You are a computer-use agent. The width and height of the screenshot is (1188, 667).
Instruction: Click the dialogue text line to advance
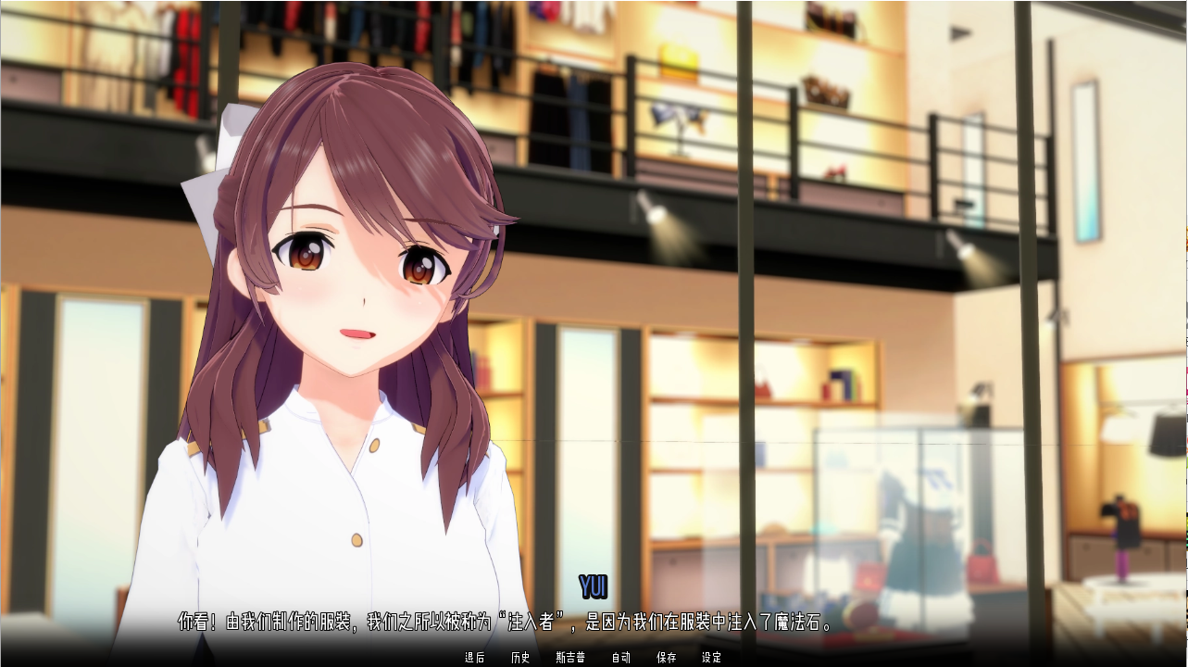tap(505, 622)
